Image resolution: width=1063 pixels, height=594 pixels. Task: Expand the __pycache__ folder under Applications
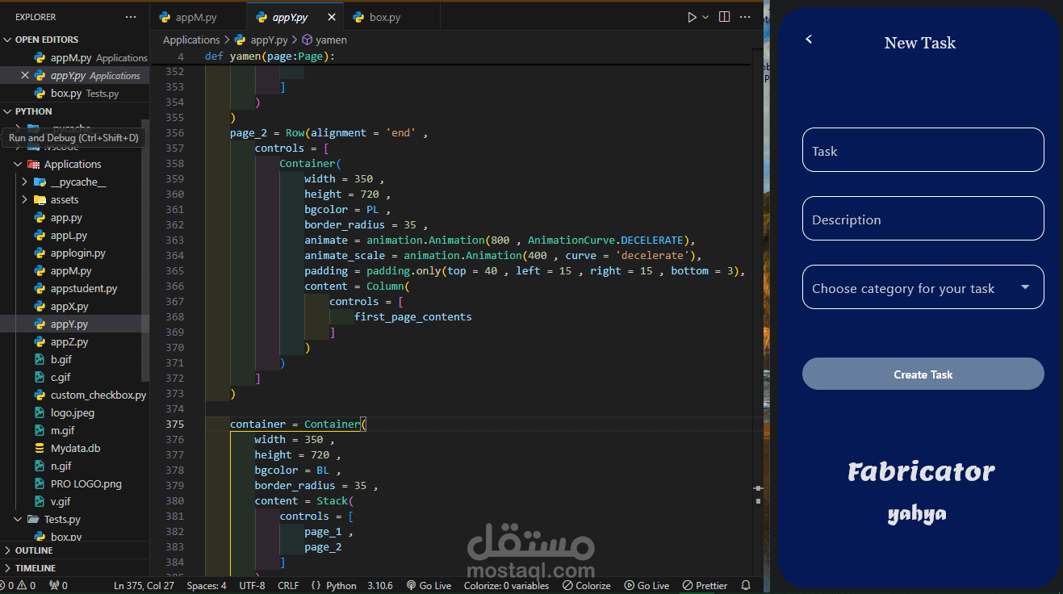click(x=77, y=182)
